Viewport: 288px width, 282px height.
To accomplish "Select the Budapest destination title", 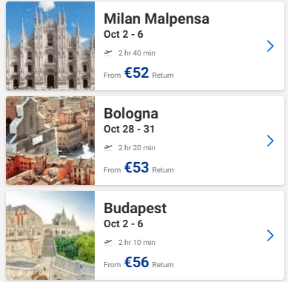I will pos(135,209).
